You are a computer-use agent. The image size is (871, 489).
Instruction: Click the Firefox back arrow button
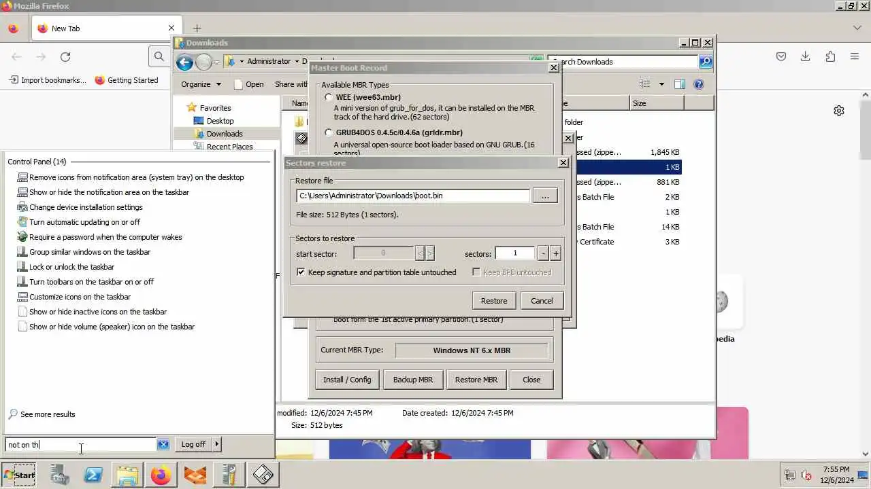click(16, 57)
